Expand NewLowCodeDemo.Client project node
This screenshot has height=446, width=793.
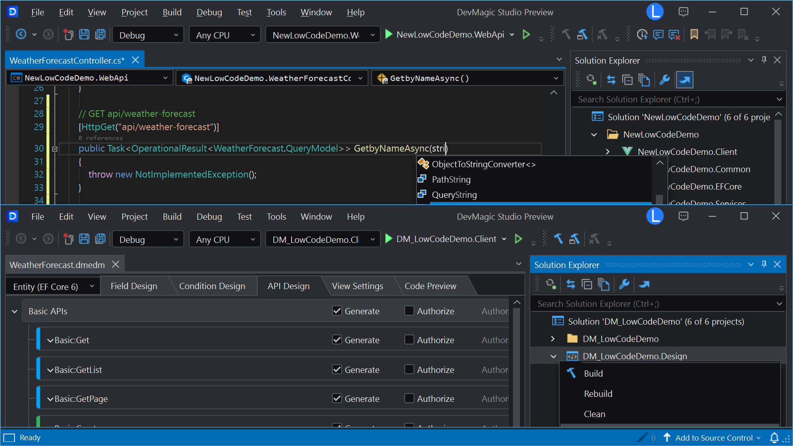pyautogui.click(x=608, y=152)
